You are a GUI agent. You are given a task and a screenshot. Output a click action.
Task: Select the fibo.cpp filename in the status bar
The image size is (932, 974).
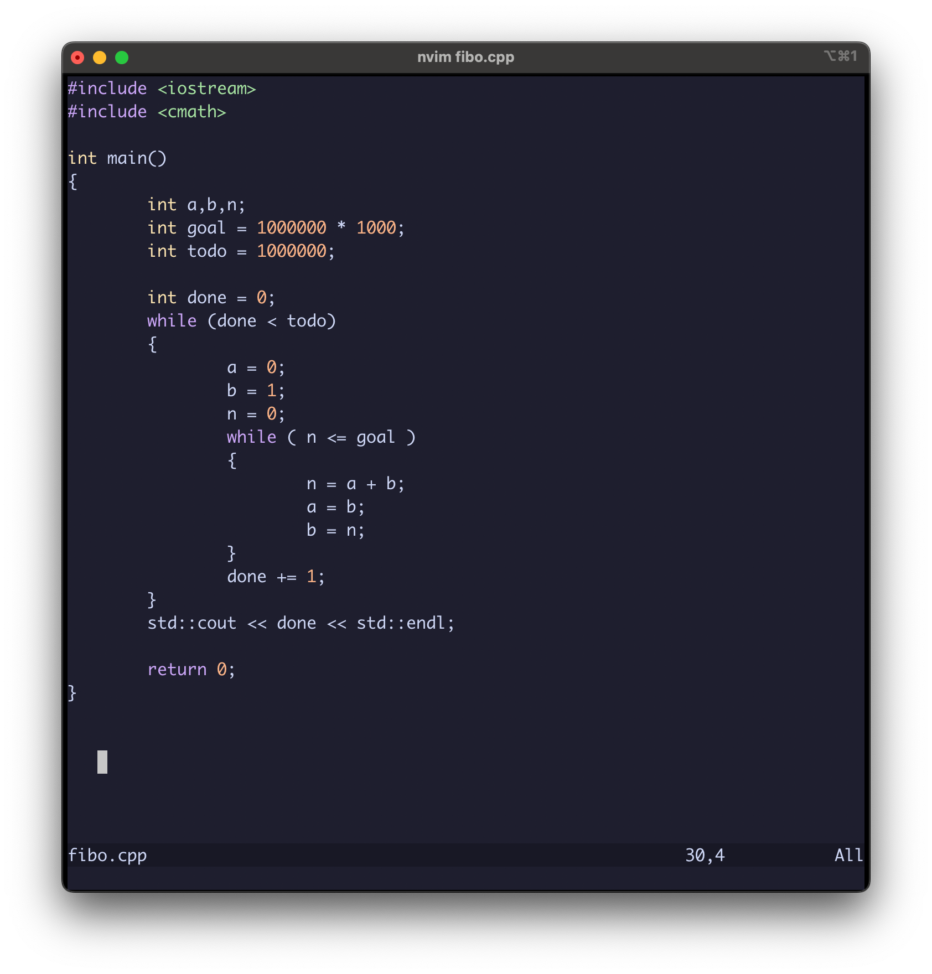click(107, 855)
